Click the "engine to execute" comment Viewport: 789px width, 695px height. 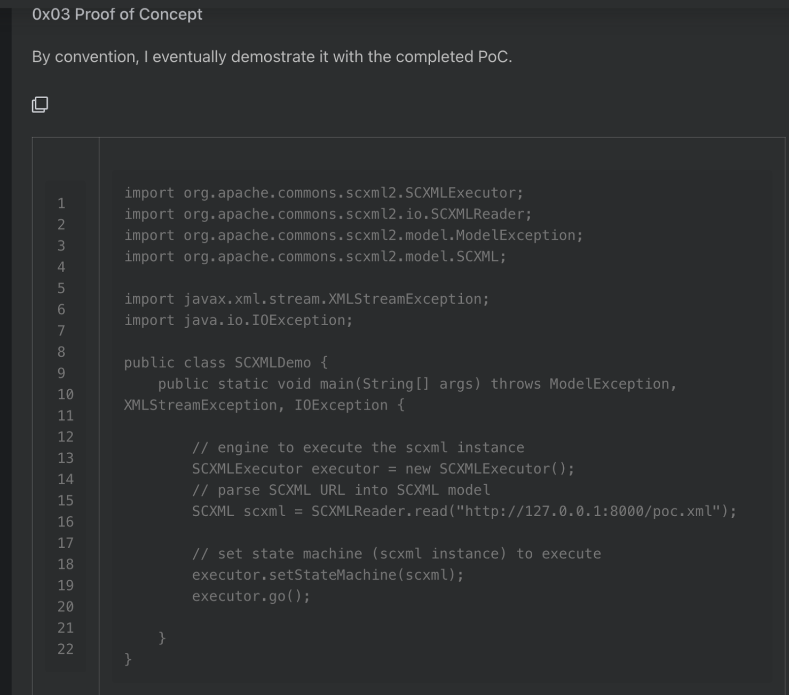(x=358, y=447)
